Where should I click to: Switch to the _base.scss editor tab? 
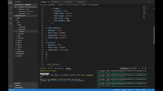coord(69,2)
